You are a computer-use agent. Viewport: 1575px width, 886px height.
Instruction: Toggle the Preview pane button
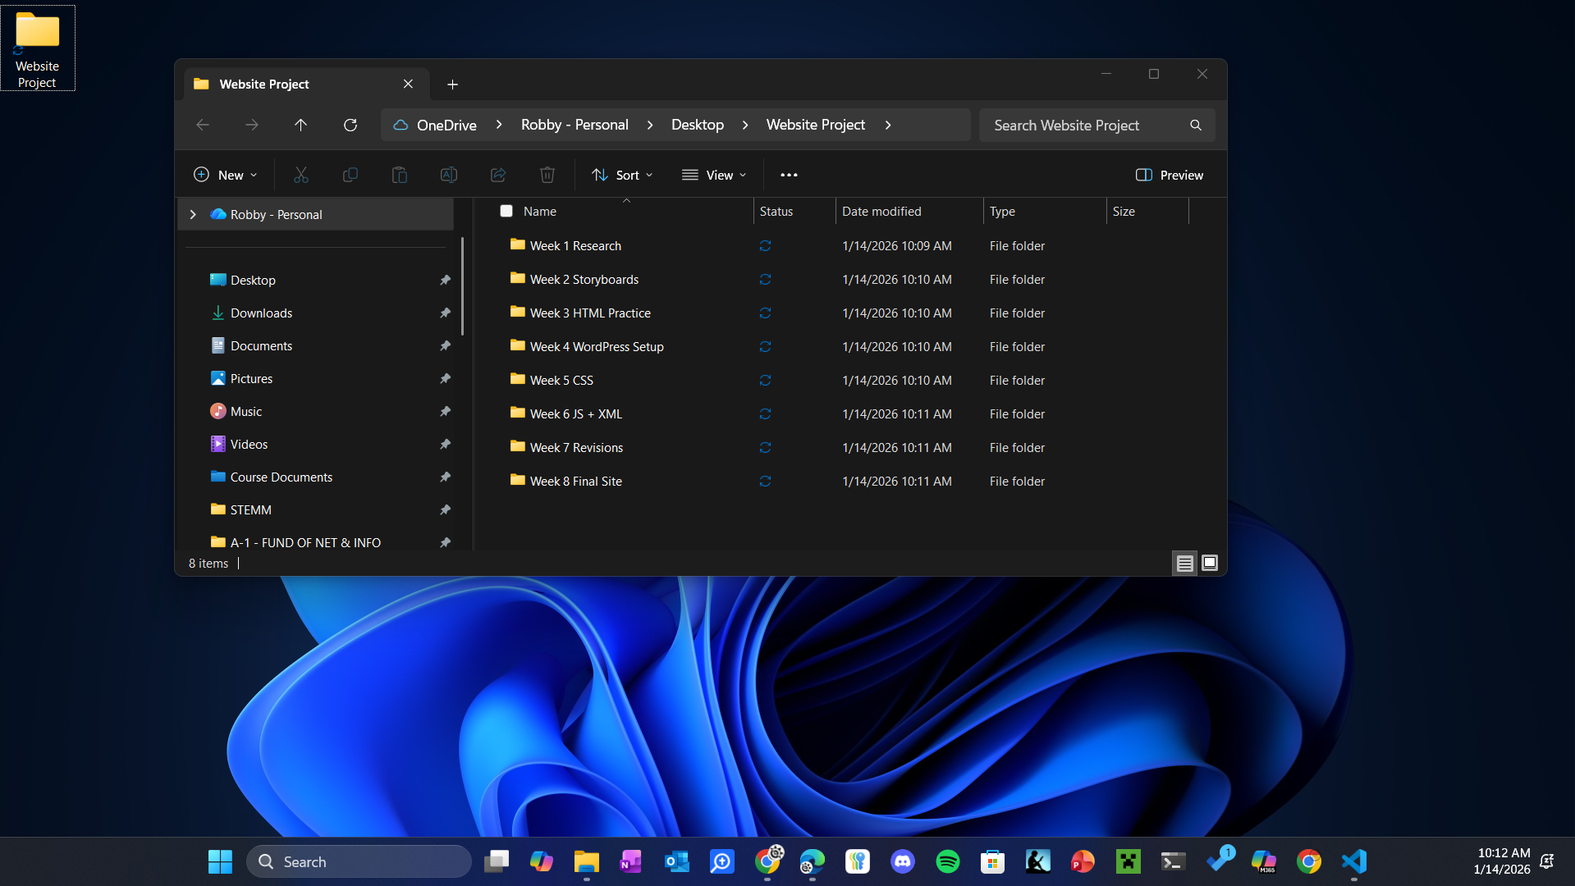pyautogui.click(x=1170, y=175)
